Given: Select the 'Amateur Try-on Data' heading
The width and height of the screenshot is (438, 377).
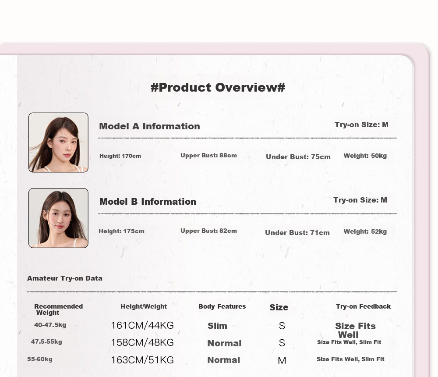Looking at the screenshot, I should click(64, 278).
